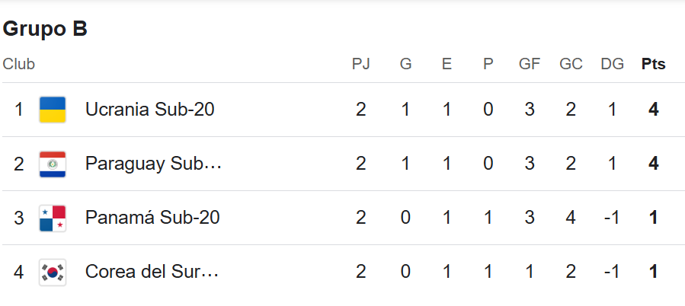Click the Panama flag icon
Viewport: 685px width, 306px height.
click(x=53, y=218)
